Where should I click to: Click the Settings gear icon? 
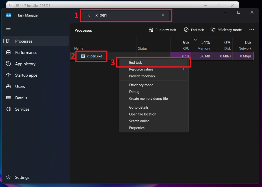click(8, 177)
